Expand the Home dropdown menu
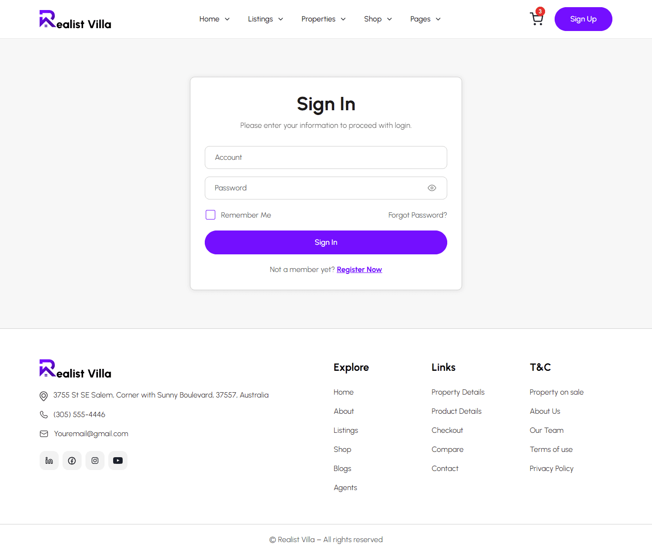652x555 pixels. (x=214, y=19)
